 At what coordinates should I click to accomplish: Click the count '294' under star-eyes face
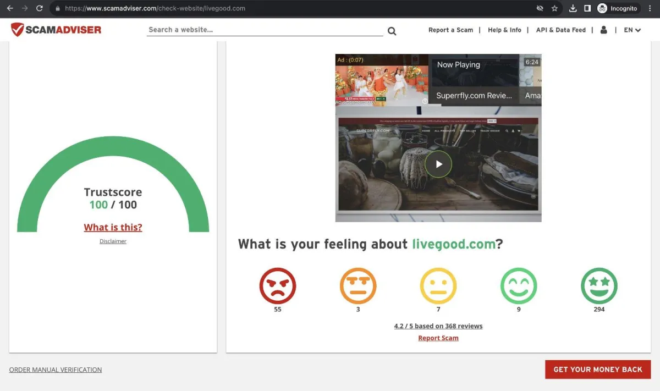click(599, 310)
